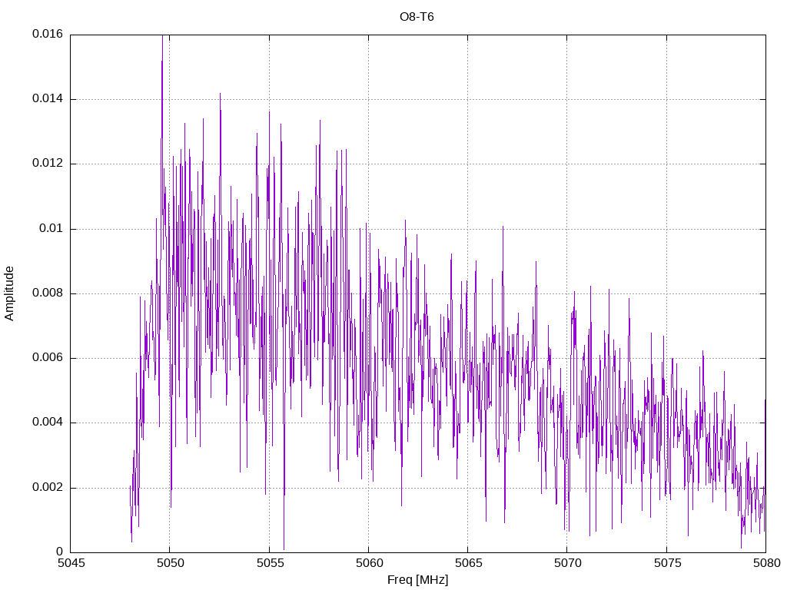The width and height of the screenshot is (787, 590).
Task: Click the 0.002 y-axis tick label
Action: [47, 488]
